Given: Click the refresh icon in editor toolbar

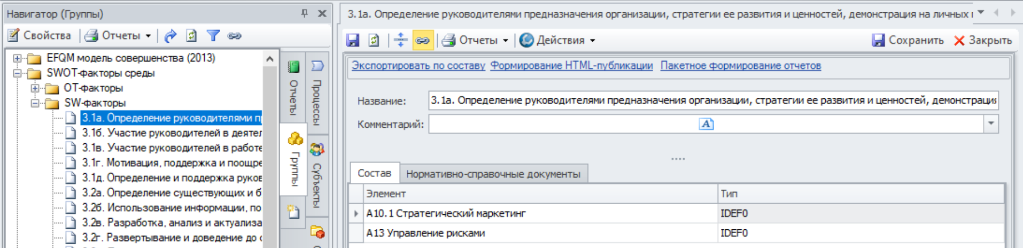Looking at the screenshot, I should (x=374, y=40).
